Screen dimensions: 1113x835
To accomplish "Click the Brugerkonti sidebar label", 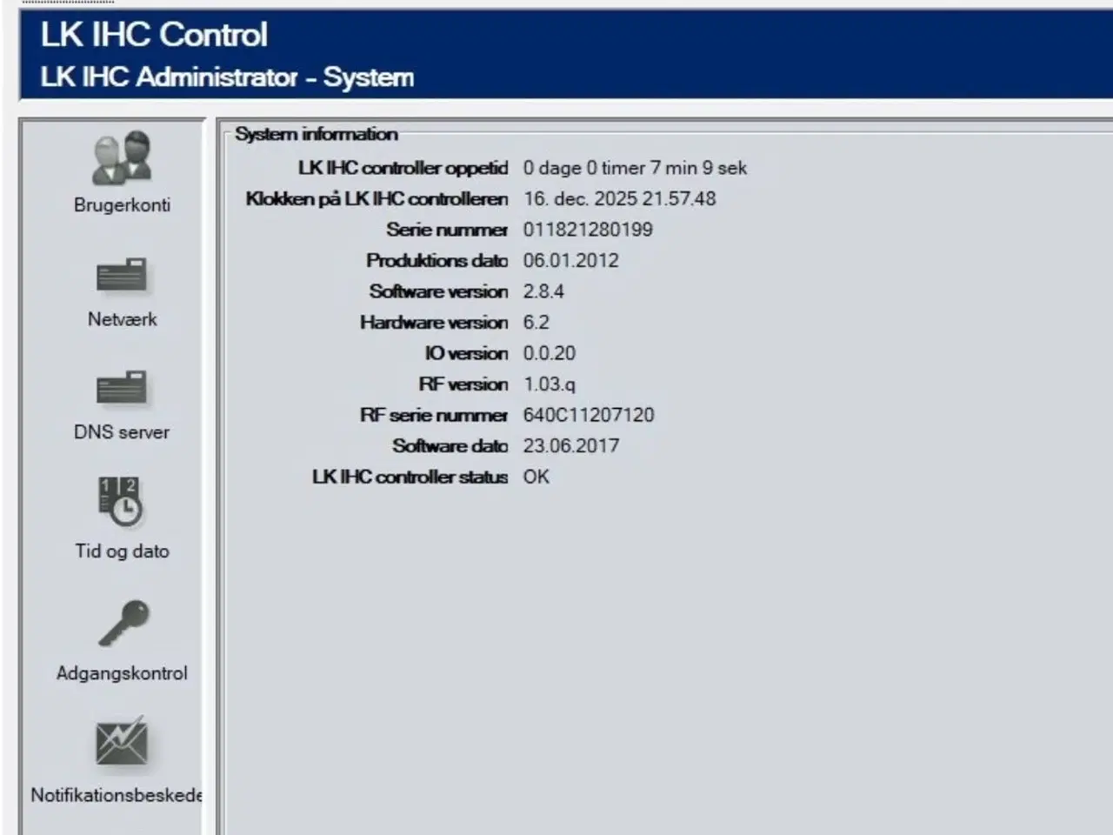I will 123,205.
